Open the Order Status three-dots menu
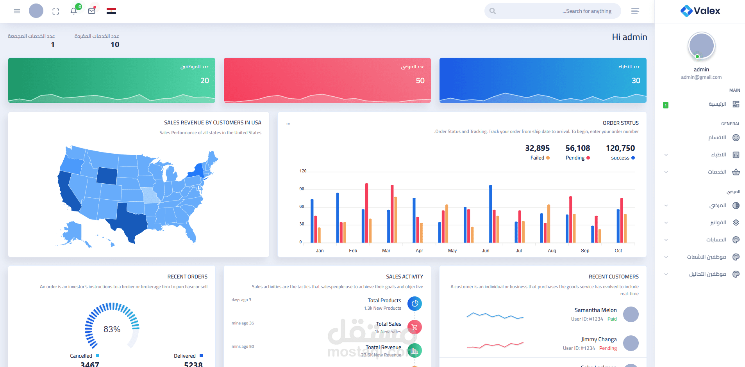The height and width of the screenshot is (367, 745). 288,124
